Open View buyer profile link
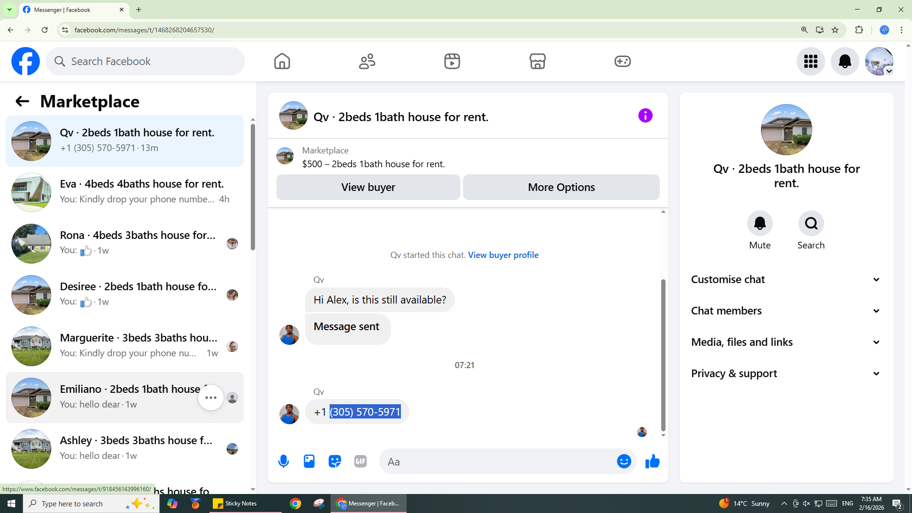912x513 pixels. [x=503, y=255]
